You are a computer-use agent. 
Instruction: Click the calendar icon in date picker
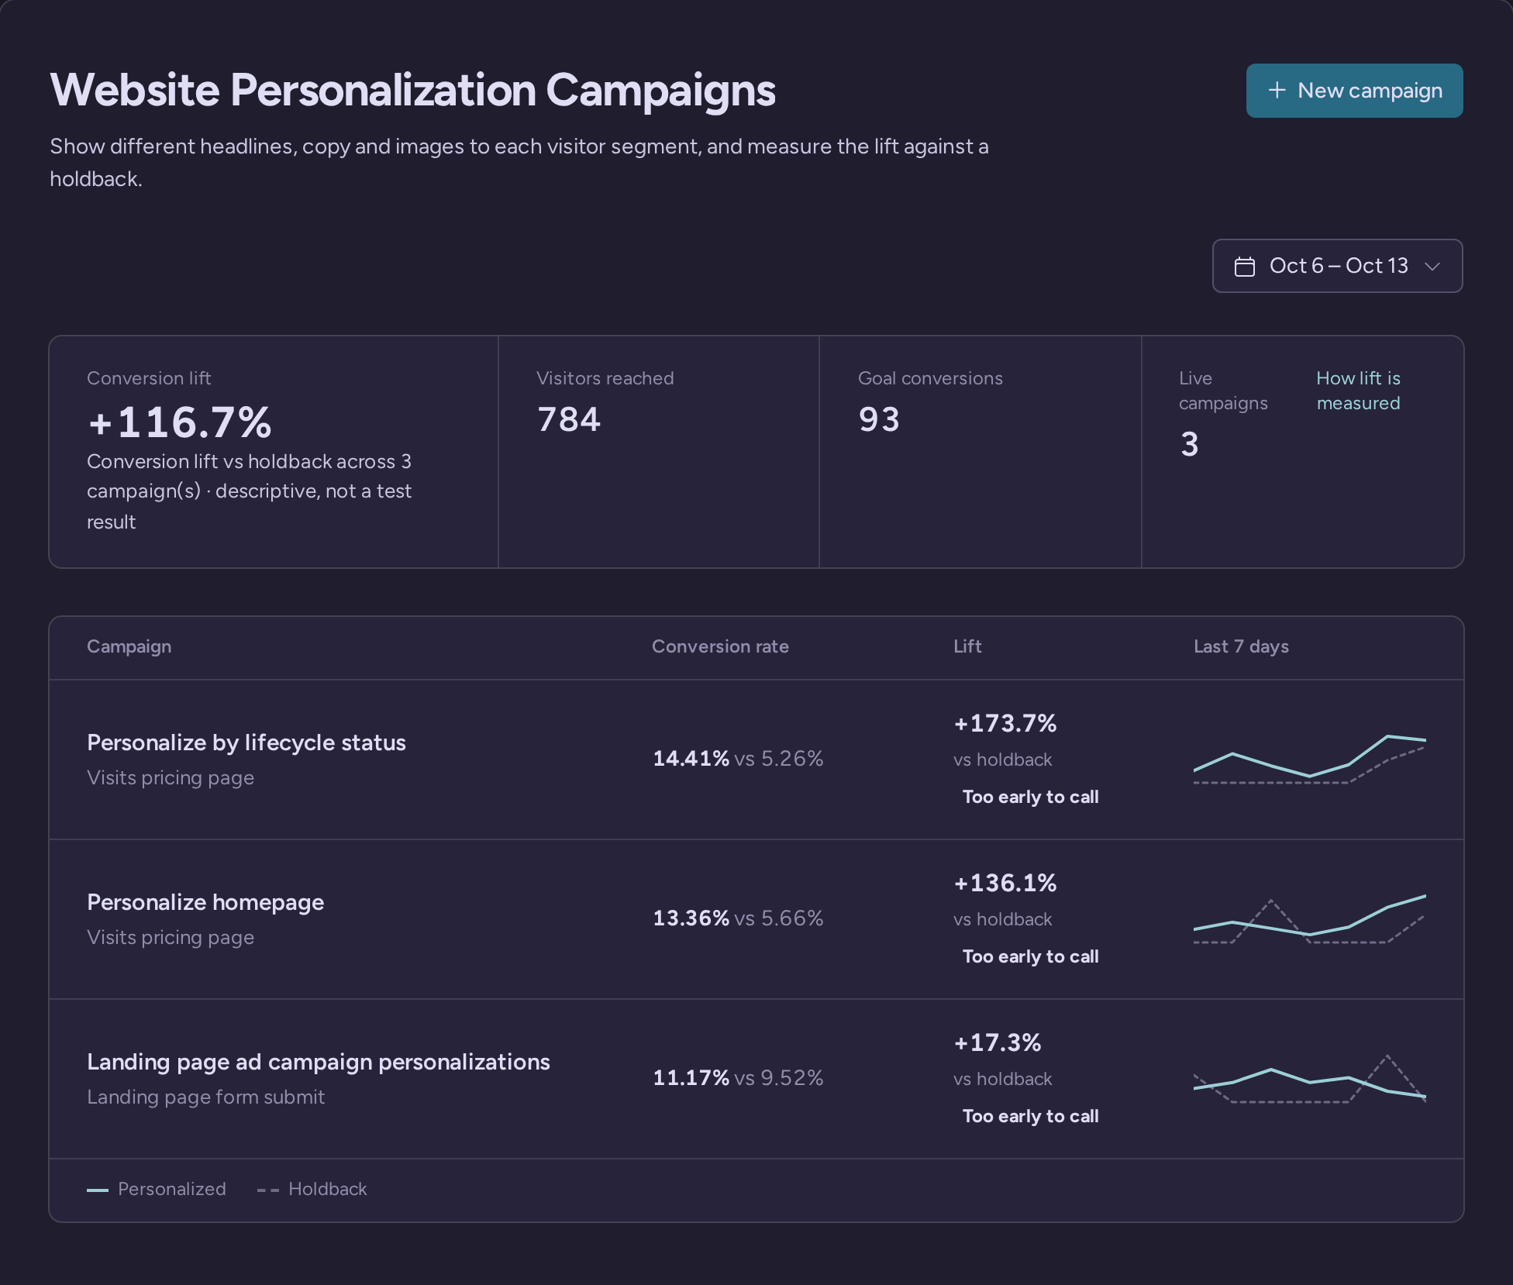coord(1245,267)
